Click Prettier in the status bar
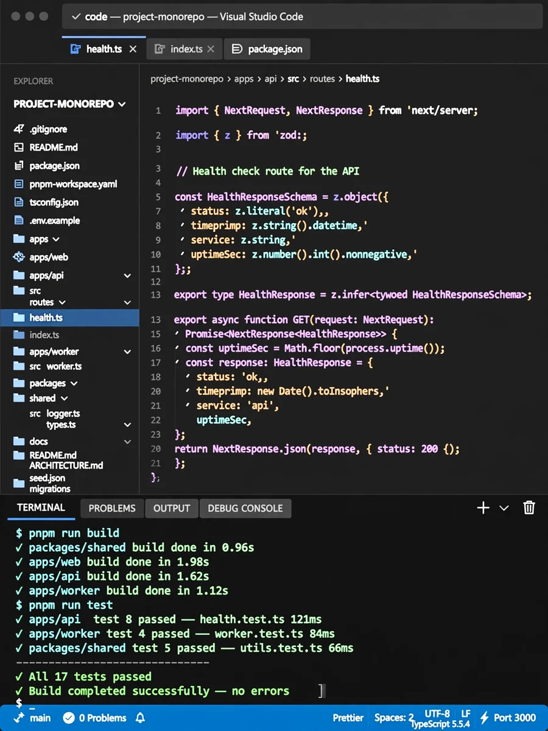Image resolution: width=548 pixels, height=731 pixels. (x=348, y=718)
